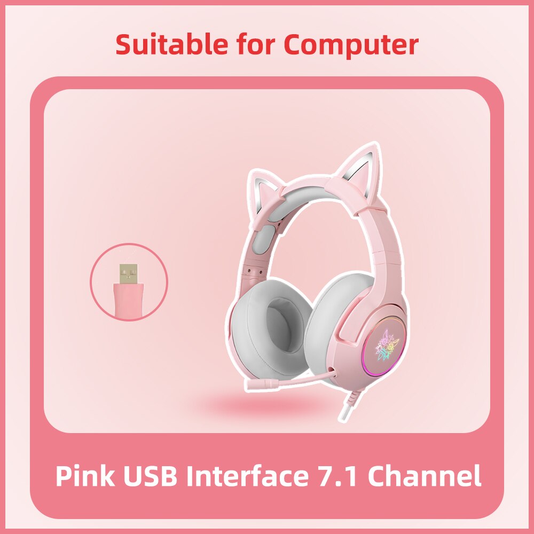Screen dimensions: 534x534
Task: Click the word "USB" in the bottom caption
Action: pyautogui.click(x=150, y=476)
